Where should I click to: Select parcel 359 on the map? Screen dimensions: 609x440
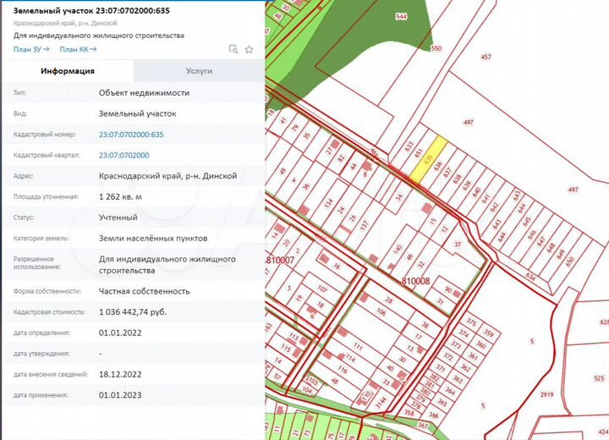tap(489, 333)
